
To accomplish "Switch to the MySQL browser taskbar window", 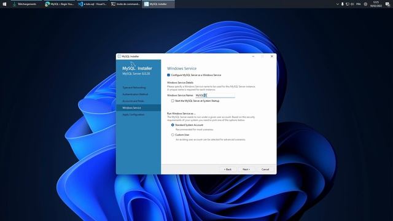I will [59, 4].
